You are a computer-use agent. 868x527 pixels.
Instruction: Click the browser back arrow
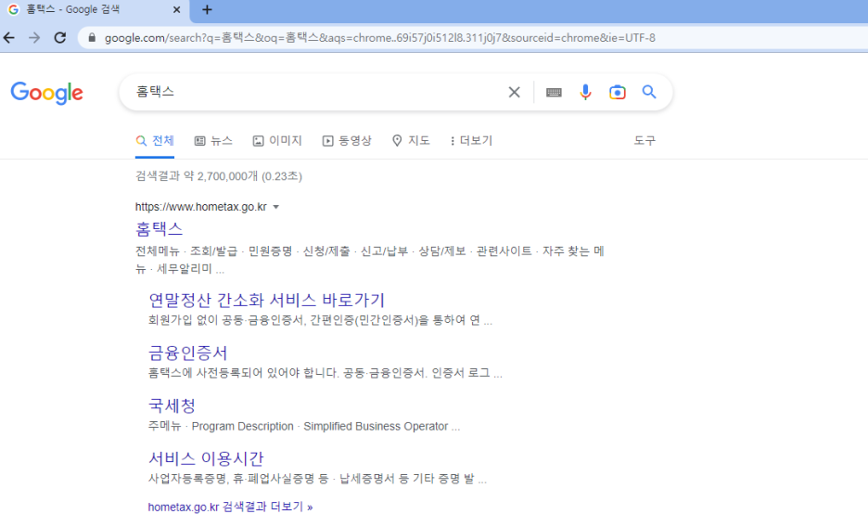[x=9, y=38]
